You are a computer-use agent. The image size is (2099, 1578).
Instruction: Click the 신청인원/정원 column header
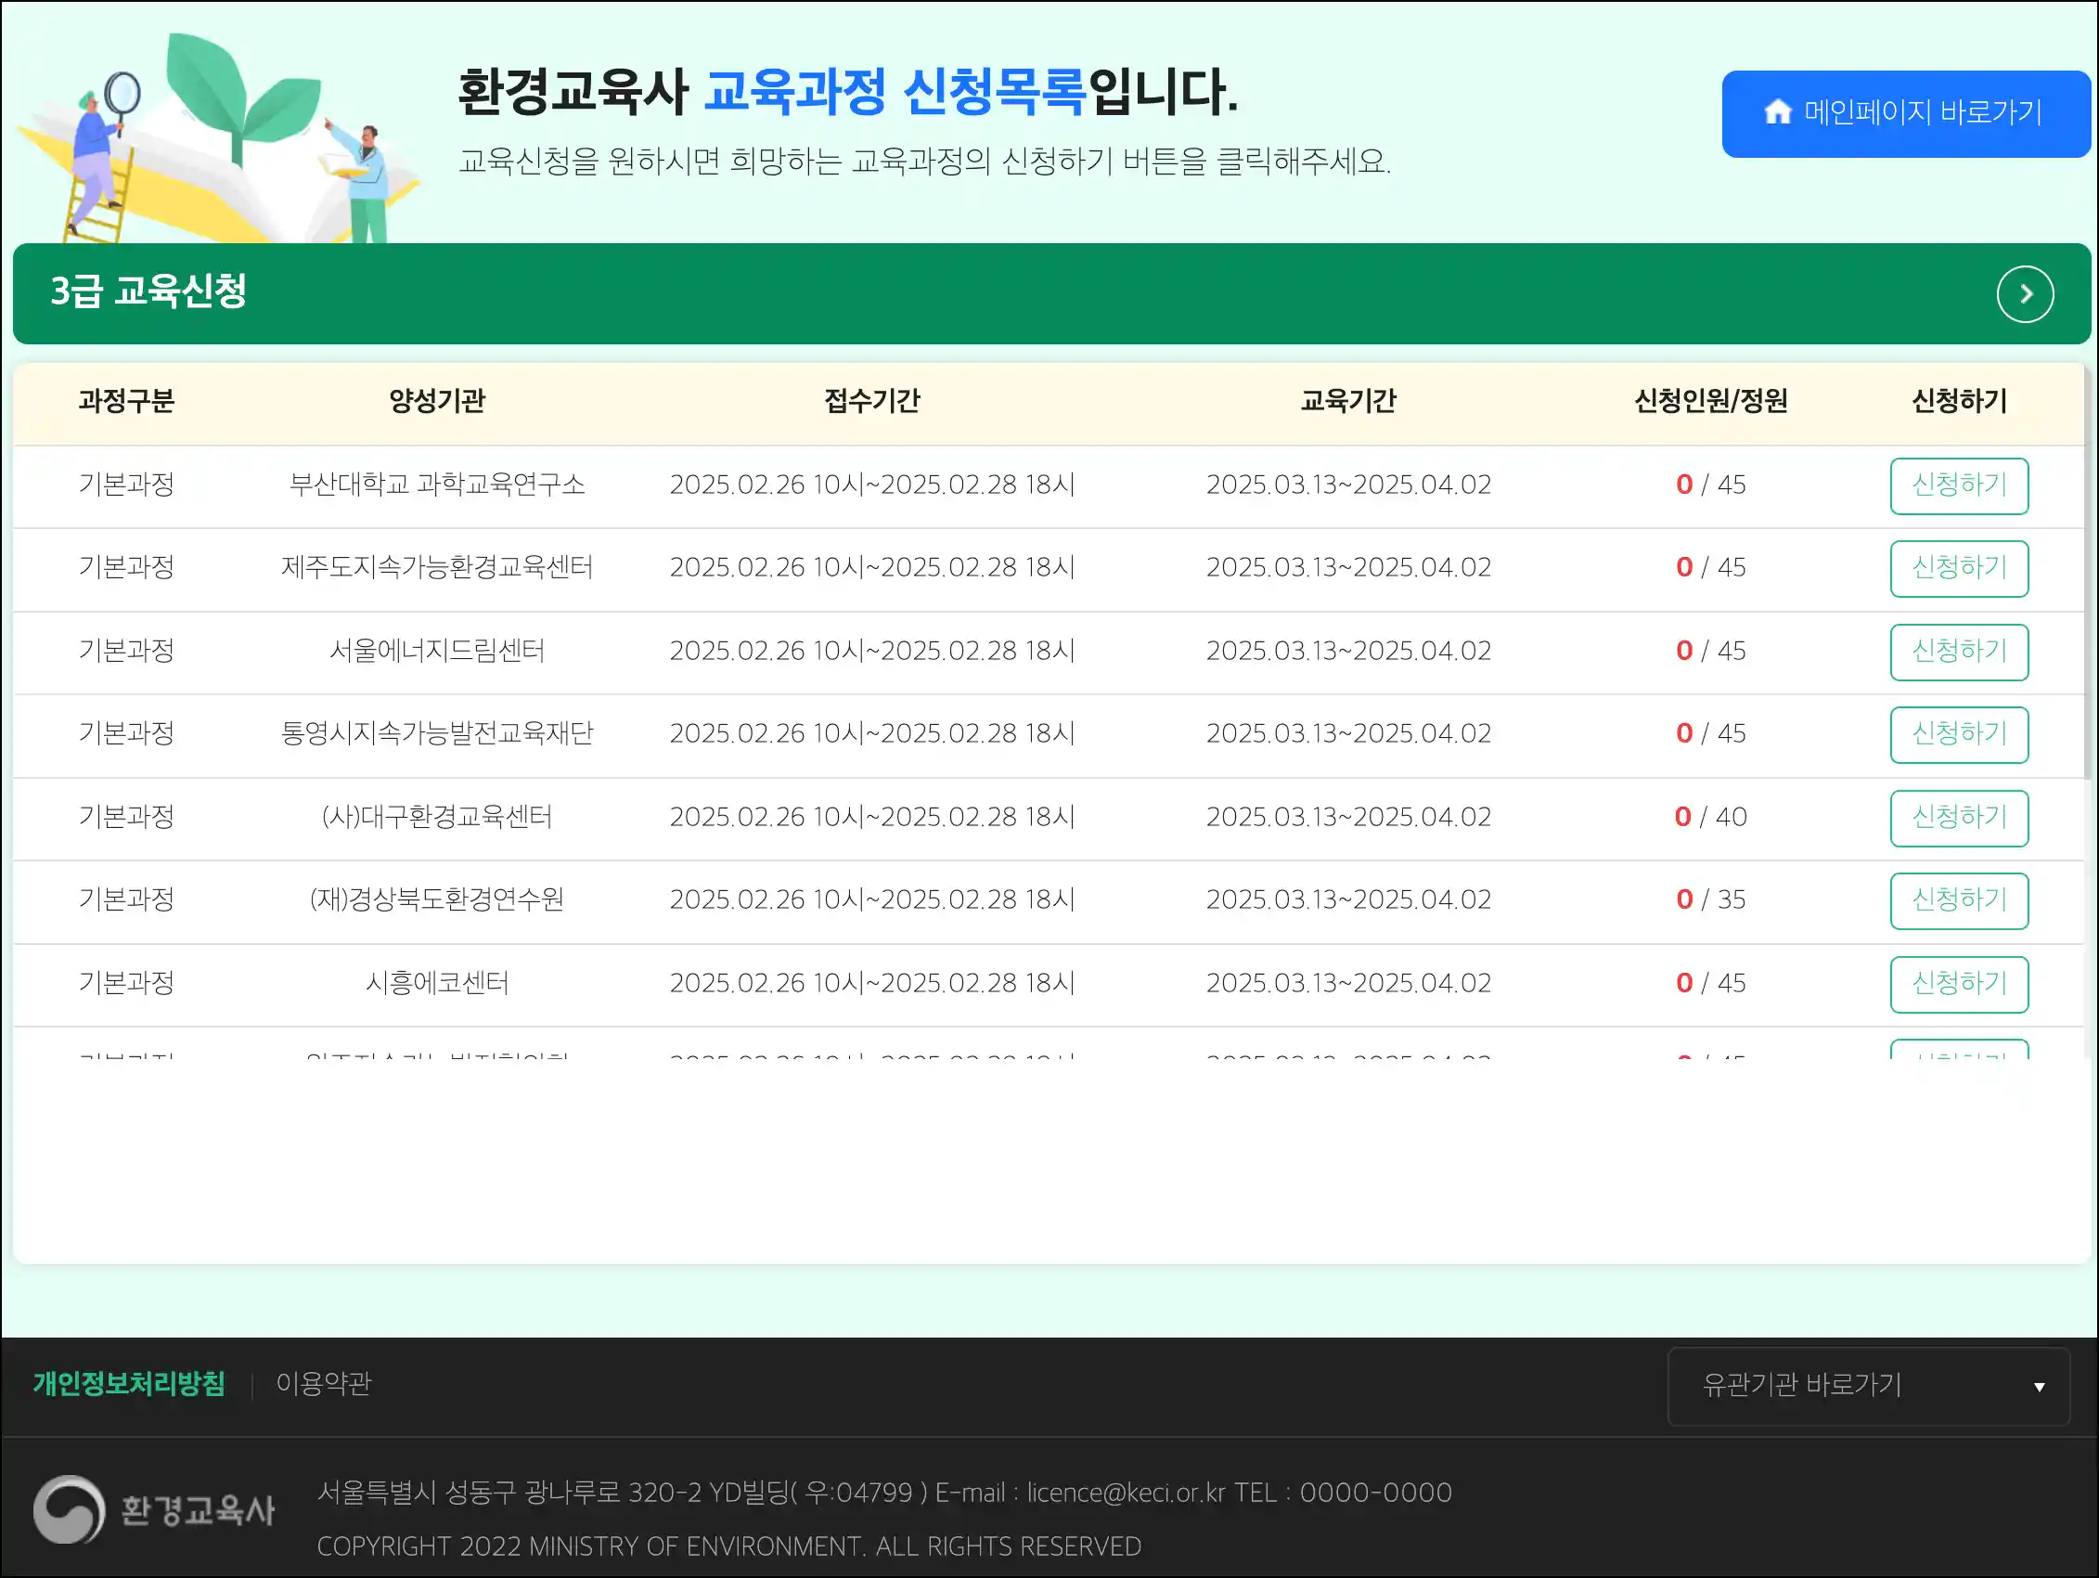pos(1710,401)
